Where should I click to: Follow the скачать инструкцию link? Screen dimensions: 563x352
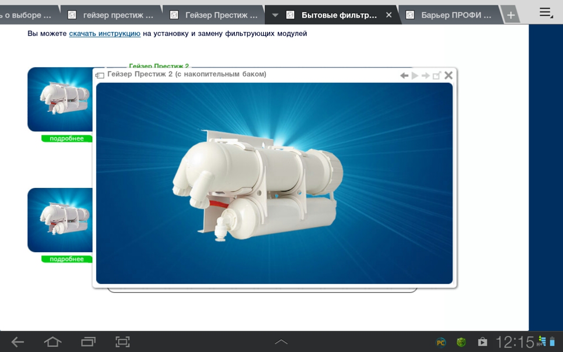pos(105,33)
